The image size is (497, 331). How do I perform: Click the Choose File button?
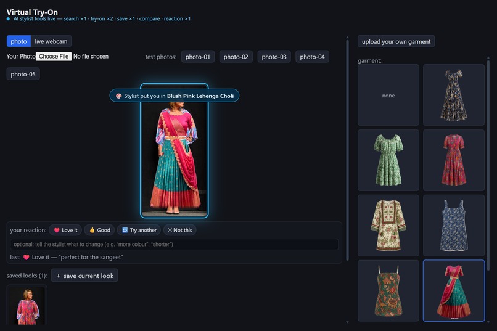(54, 56)
